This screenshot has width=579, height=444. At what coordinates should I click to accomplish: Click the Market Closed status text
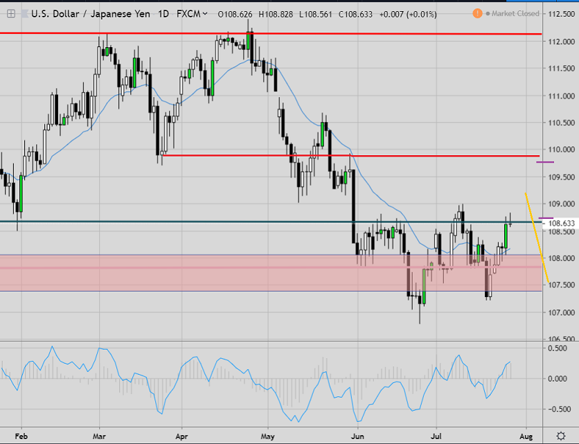pyautogui.click(x=515, y=14)
